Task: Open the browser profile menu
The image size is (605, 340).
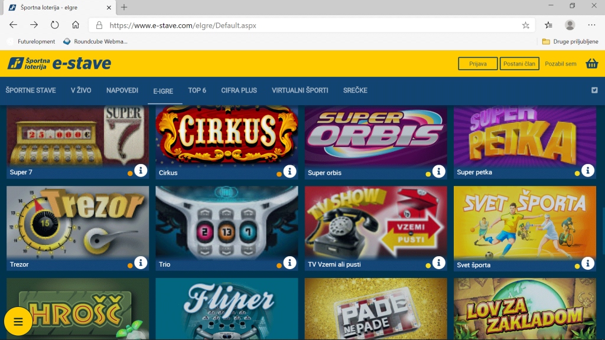Action: [x=570, y=25]
